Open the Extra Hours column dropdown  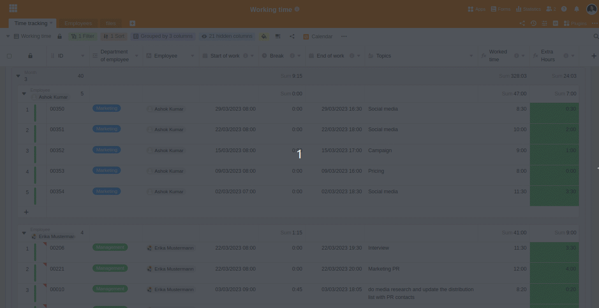[x=573, y=56]
